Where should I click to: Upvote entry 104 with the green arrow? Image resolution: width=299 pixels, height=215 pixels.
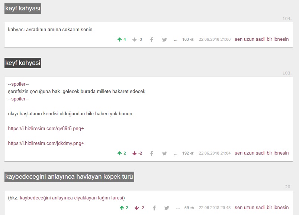pos(119,39)
